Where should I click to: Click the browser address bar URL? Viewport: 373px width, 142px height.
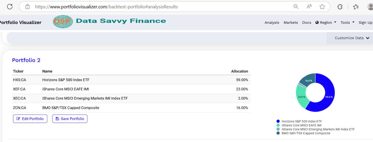click(x=106, y=7)
